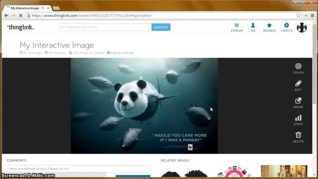Viewport: 318px width, 179px height.
Task: Delete the image with the trash icon
Action: 298,137
